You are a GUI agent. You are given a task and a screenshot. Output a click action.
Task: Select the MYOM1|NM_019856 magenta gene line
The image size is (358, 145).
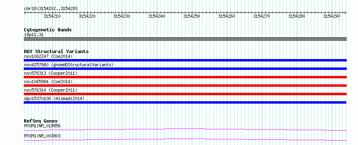(x=185, y=129)
